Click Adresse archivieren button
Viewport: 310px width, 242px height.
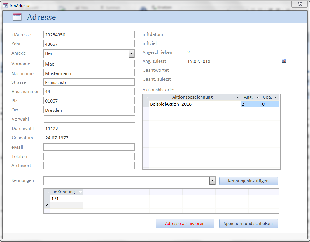(185, 224)
